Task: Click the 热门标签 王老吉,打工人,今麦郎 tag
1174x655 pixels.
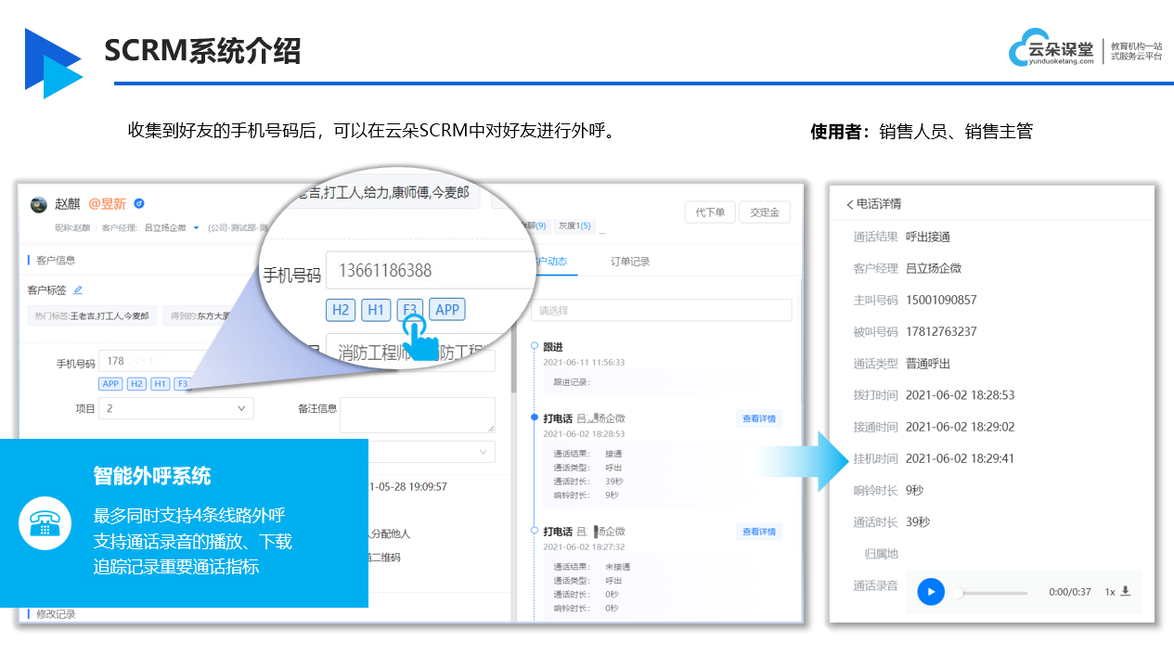Action: [x=92, y=316]
